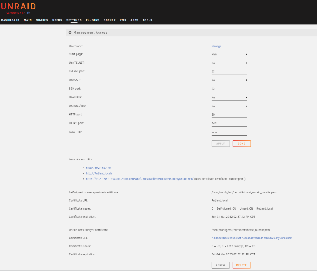Open the Apps page

tap(134, 20)
